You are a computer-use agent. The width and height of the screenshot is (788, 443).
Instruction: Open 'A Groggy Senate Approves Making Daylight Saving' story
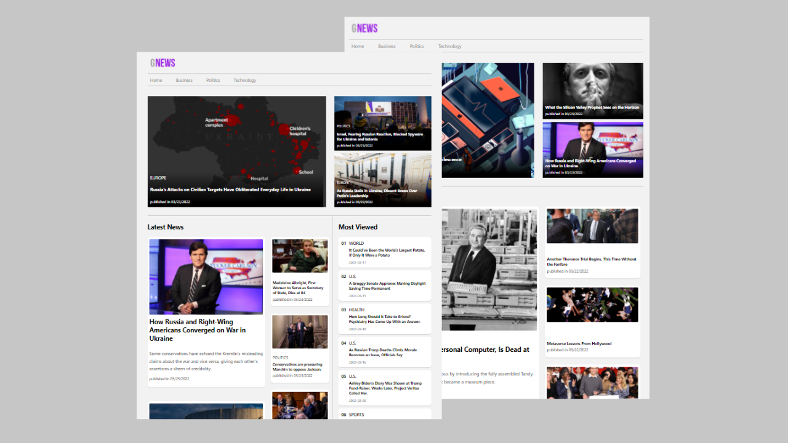tap(387, 286)
